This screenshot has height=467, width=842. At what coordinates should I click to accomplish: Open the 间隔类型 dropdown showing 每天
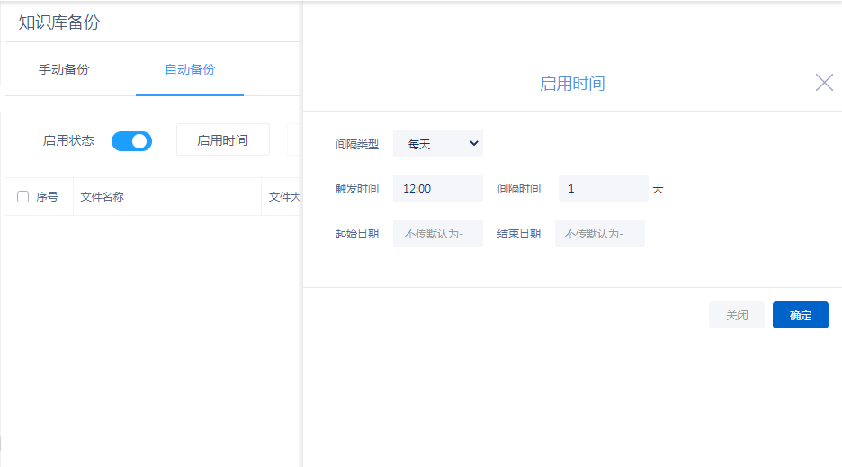coord(438,144)
